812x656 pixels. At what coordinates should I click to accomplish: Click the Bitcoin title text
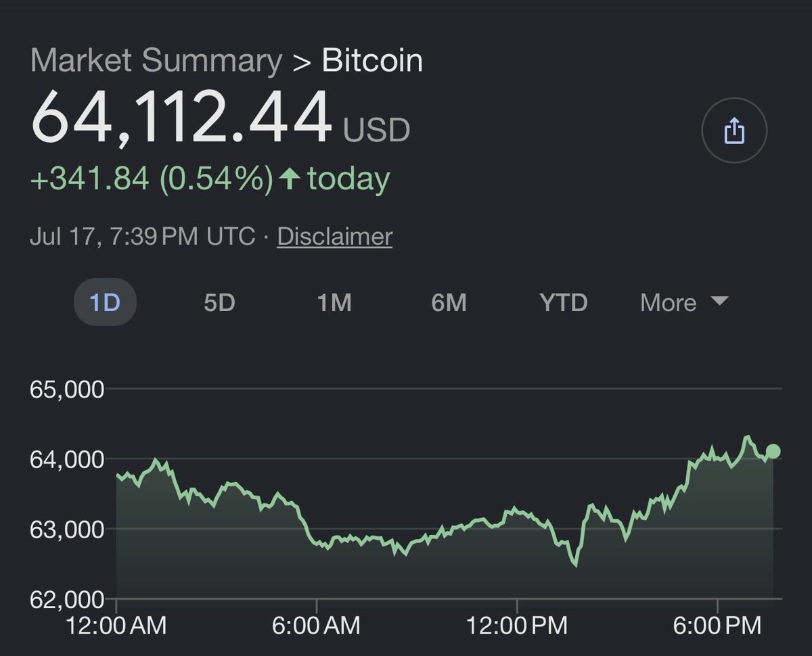(372, 61)
